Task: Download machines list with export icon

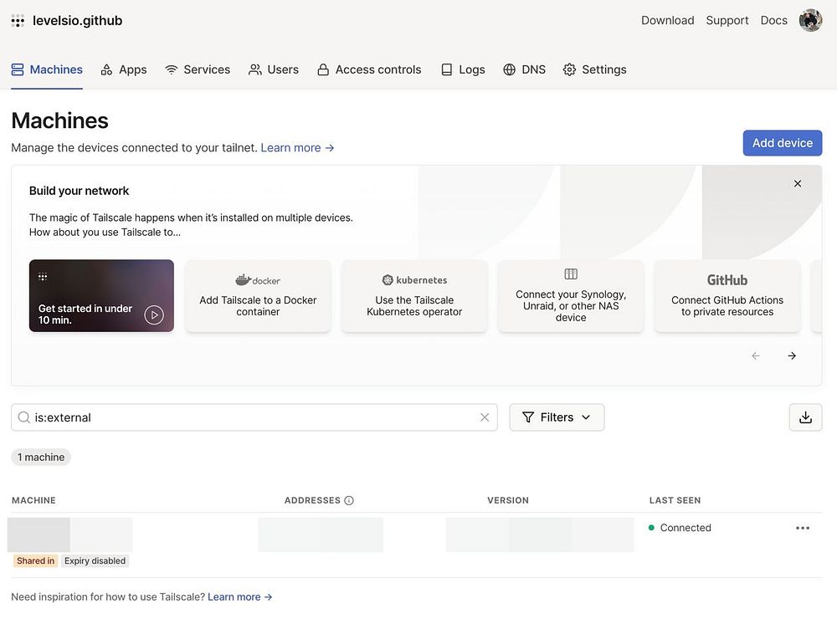Action: click(x=805, y=417)
